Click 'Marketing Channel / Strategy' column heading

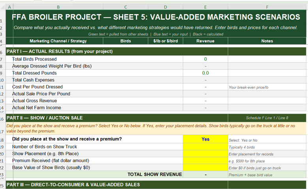click(x=58, y=41)
